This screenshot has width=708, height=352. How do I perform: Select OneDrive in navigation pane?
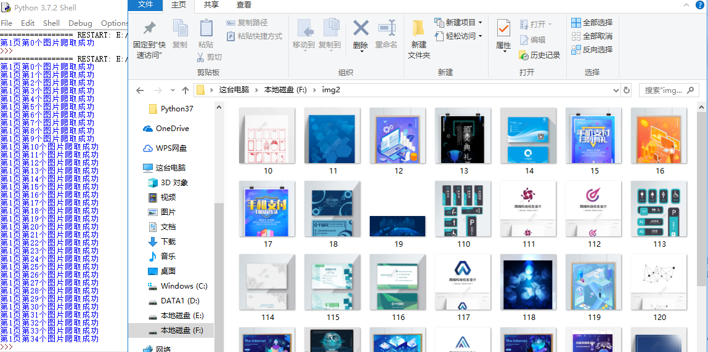coord(166,129)
